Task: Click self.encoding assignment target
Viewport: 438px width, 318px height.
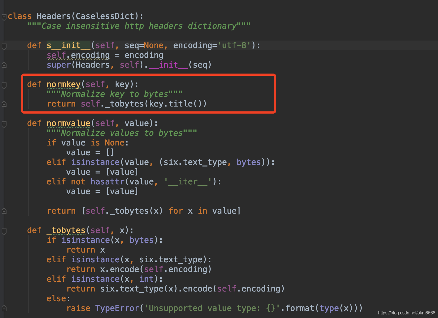Action: click(x=78, y=55)
